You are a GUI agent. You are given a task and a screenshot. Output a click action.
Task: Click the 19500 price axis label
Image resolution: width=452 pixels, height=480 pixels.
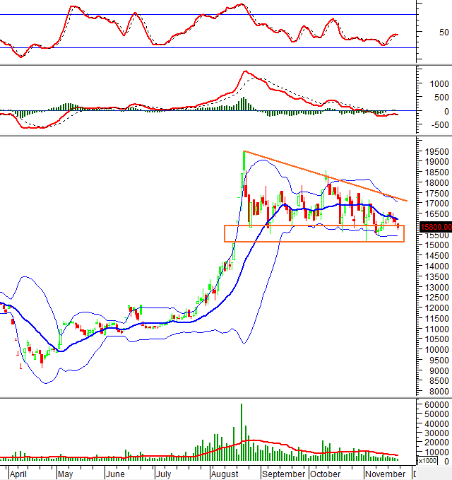436,151
